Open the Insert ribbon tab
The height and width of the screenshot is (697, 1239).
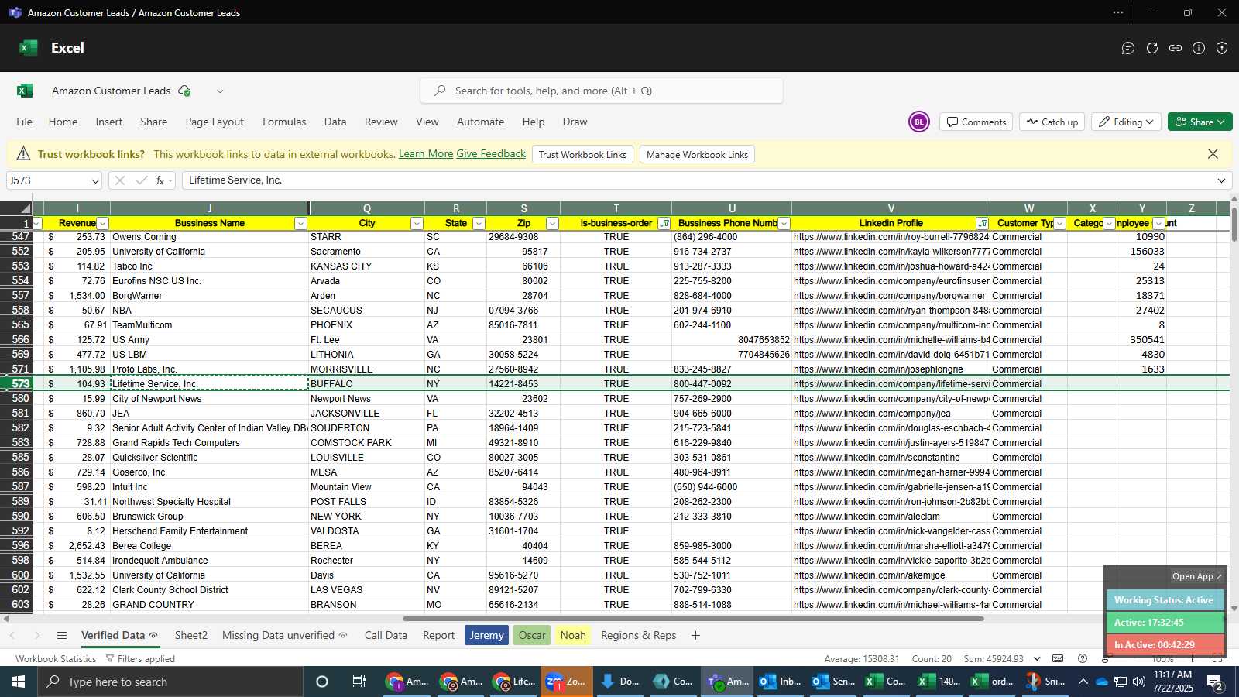(x=109, y=122)
